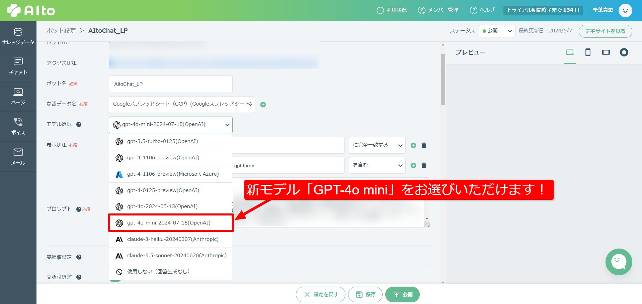642x304 pixels.
Task: Click the 設定を戻す button
Action: [320, 294]
